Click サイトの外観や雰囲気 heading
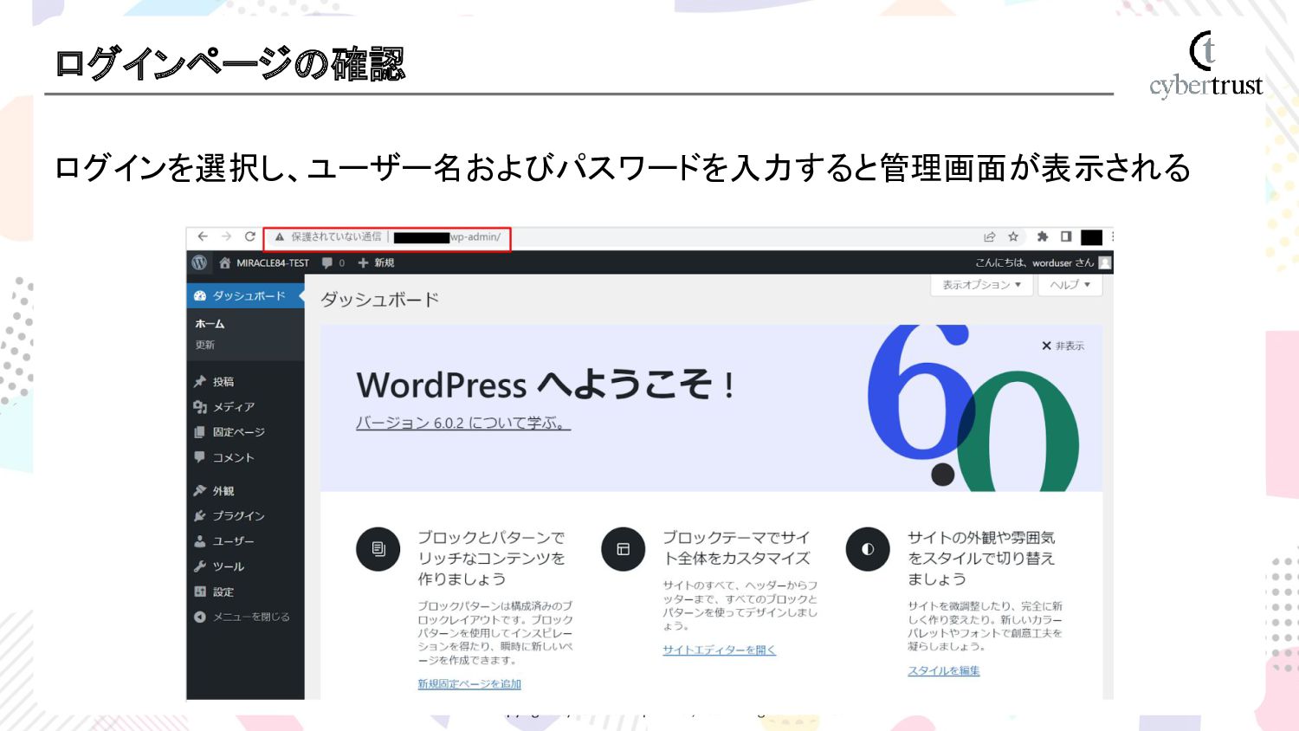 pyautogui.click(x=982, y=558)
